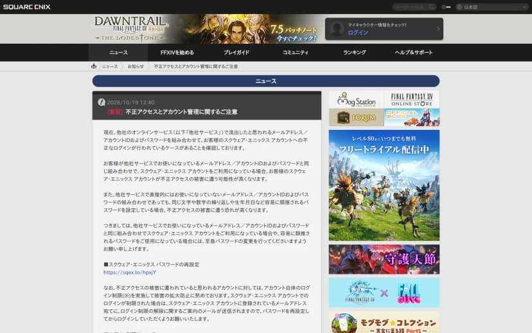
Task: Click the article date 2026/10/19 12:40
Action: [x=130, y=102]
